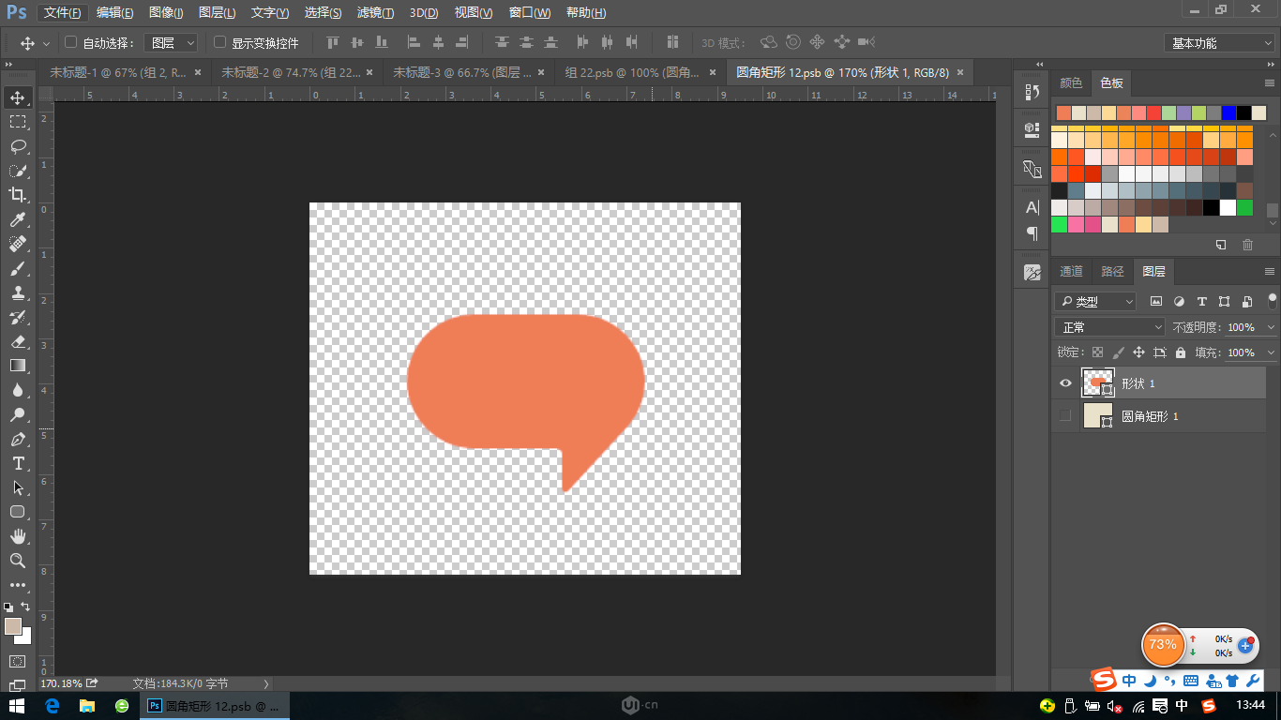This screenshot has width=1281, height=720.
Task: Select the 圆角矩形 1 layer
Action: pos(1150,416)
